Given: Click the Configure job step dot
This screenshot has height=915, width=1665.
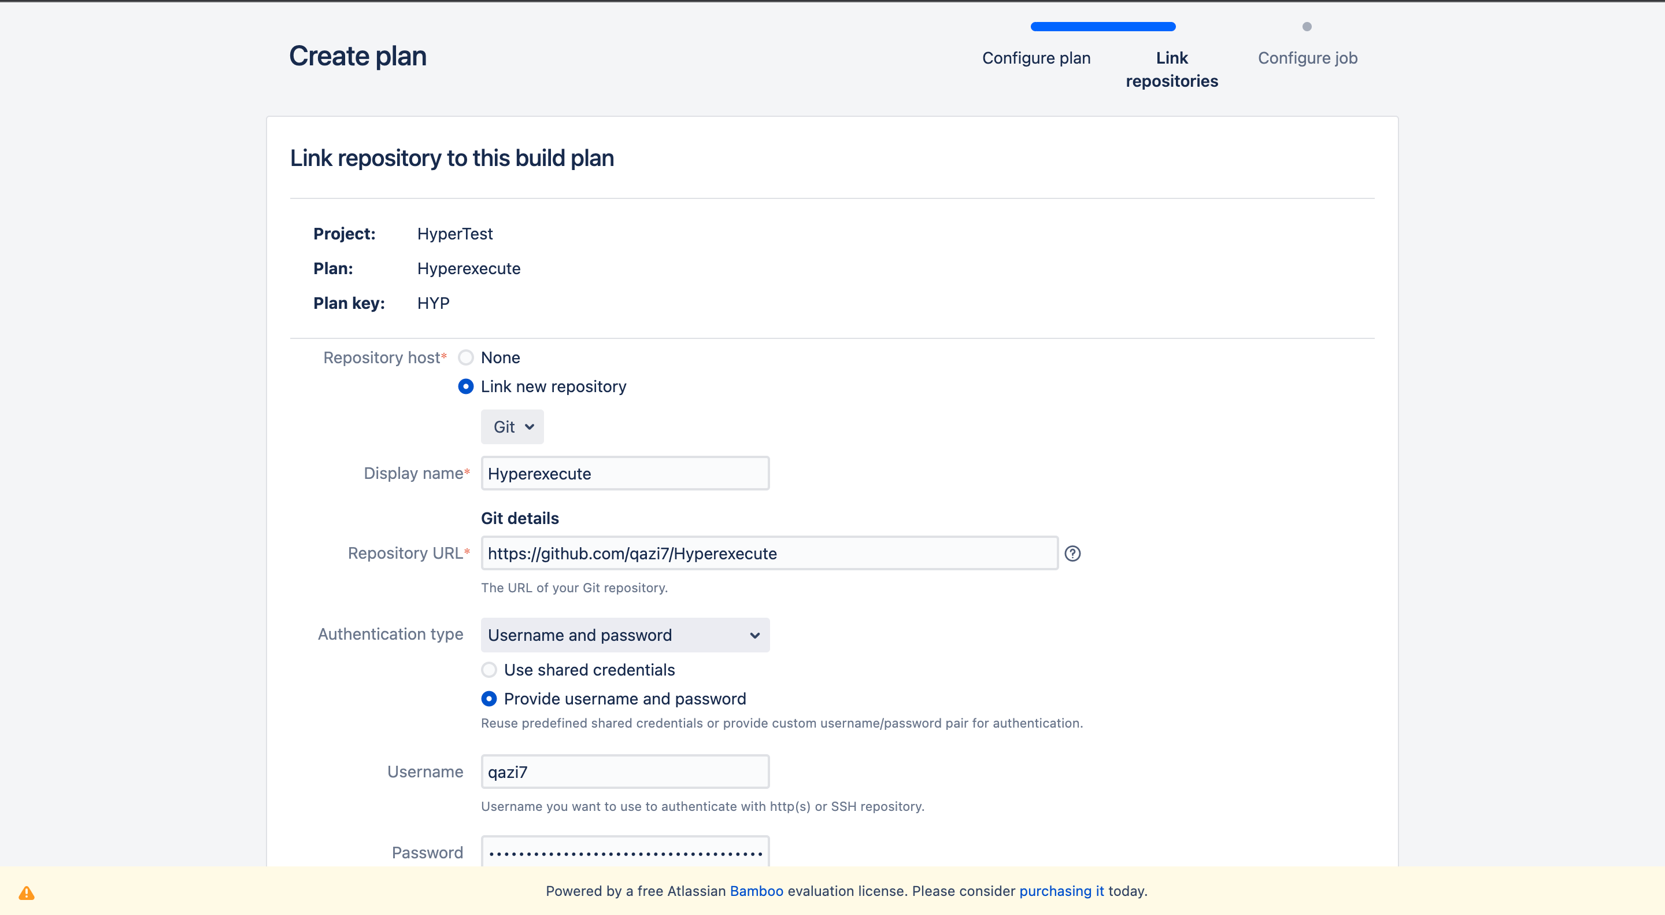Looking at the screenshot, I should (x=1307, y=27).
